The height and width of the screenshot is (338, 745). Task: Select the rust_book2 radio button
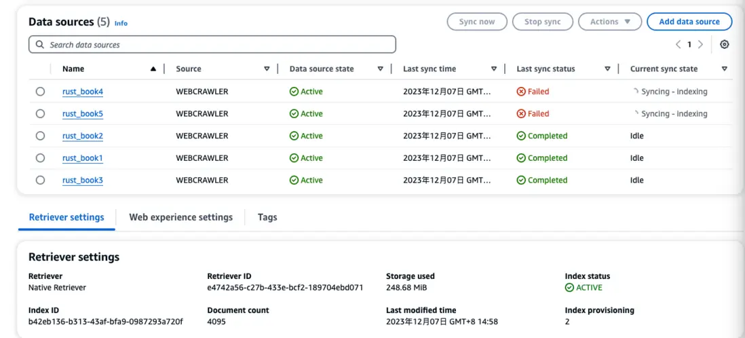click(x=41, y=136)
